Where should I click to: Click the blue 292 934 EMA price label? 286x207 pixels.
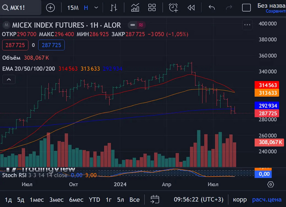click(267, 105)
